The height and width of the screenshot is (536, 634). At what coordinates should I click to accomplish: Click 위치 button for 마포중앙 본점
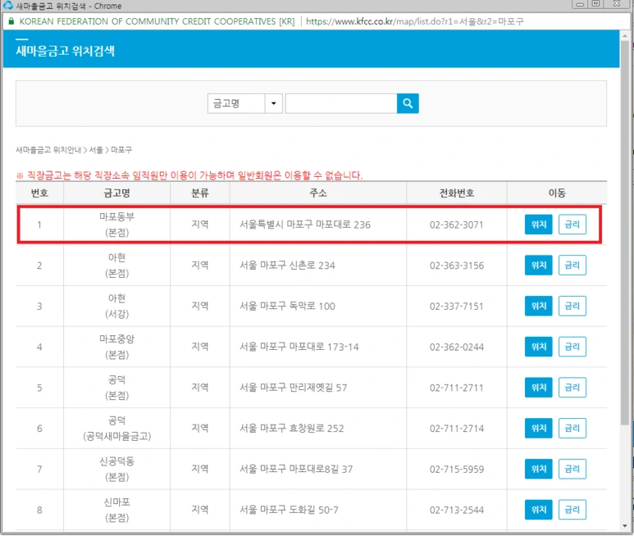coord(538,347)
